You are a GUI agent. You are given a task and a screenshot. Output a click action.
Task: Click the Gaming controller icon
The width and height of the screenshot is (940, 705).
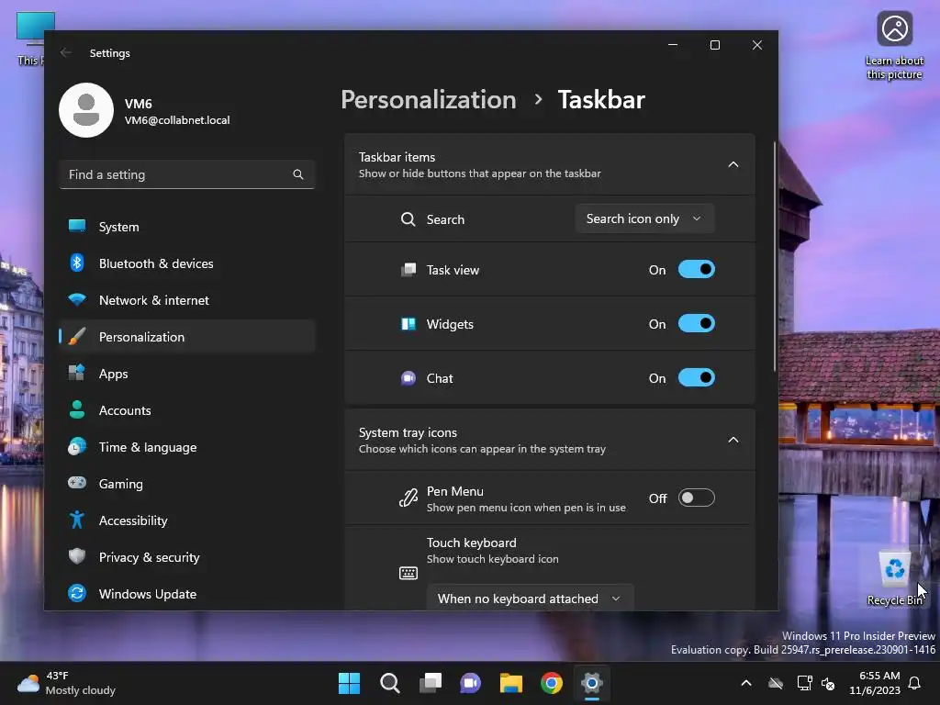coord(77,483)
